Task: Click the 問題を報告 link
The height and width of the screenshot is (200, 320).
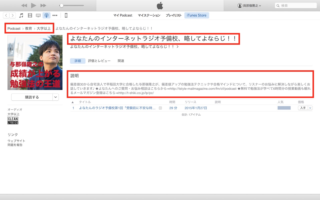Action: [x=15, y=145]
